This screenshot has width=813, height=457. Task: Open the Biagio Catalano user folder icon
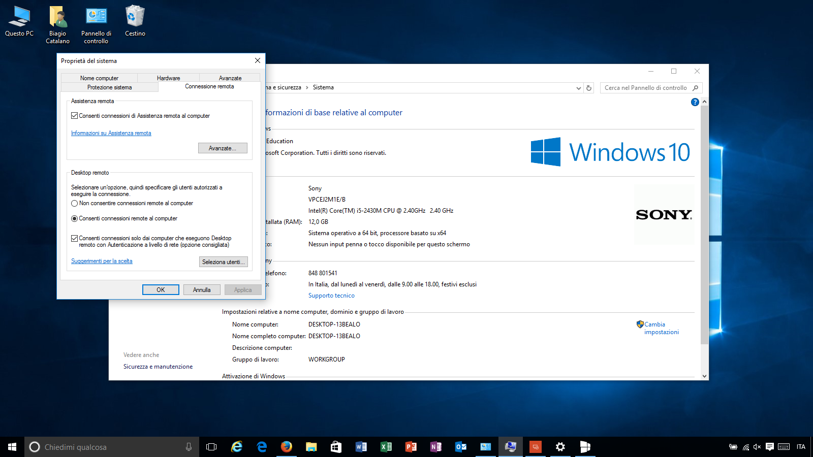57,24
